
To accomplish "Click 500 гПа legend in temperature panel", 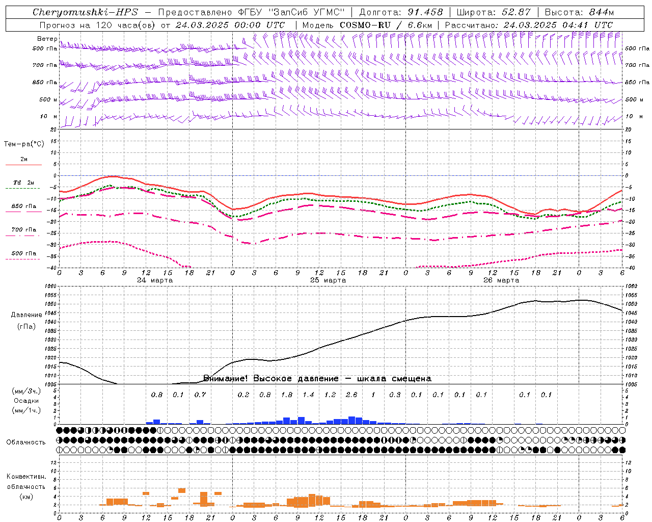I will (x=24, y=253).
